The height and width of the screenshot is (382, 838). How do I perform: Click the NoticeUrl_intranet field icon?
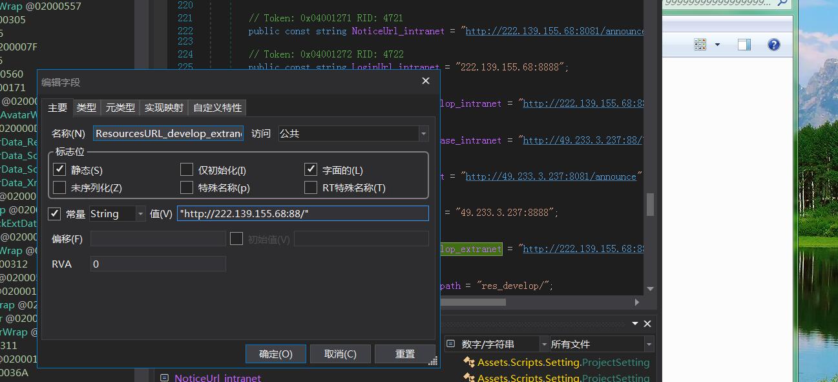click(165, 377)
